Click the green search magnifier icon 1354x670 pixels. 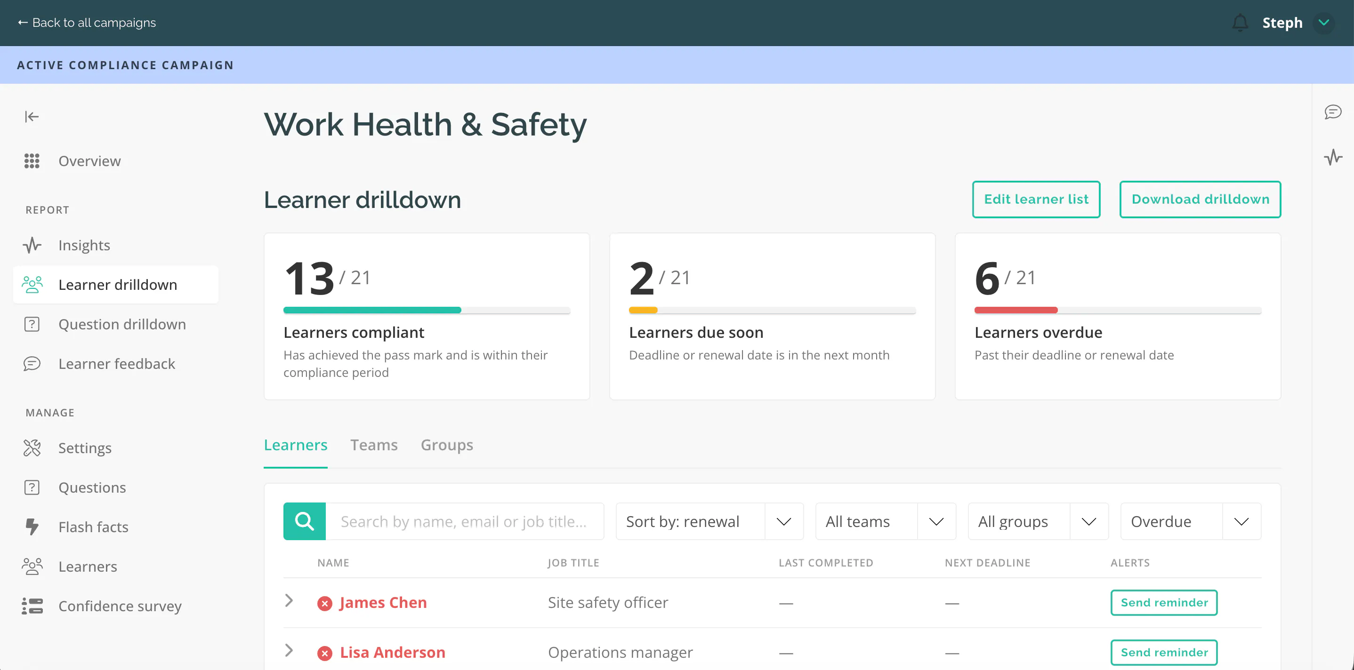point(304,521)
